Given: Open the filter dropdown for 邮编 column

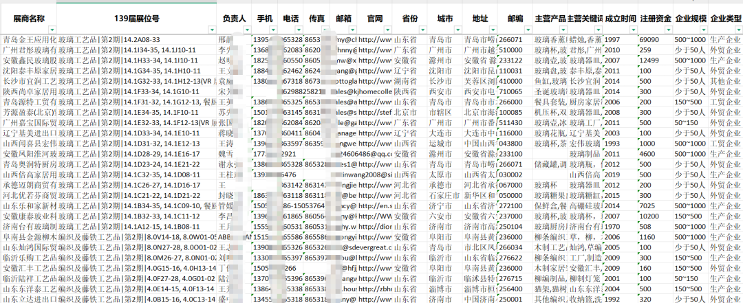Looking at the screenshot, I should tap(528, 30).
